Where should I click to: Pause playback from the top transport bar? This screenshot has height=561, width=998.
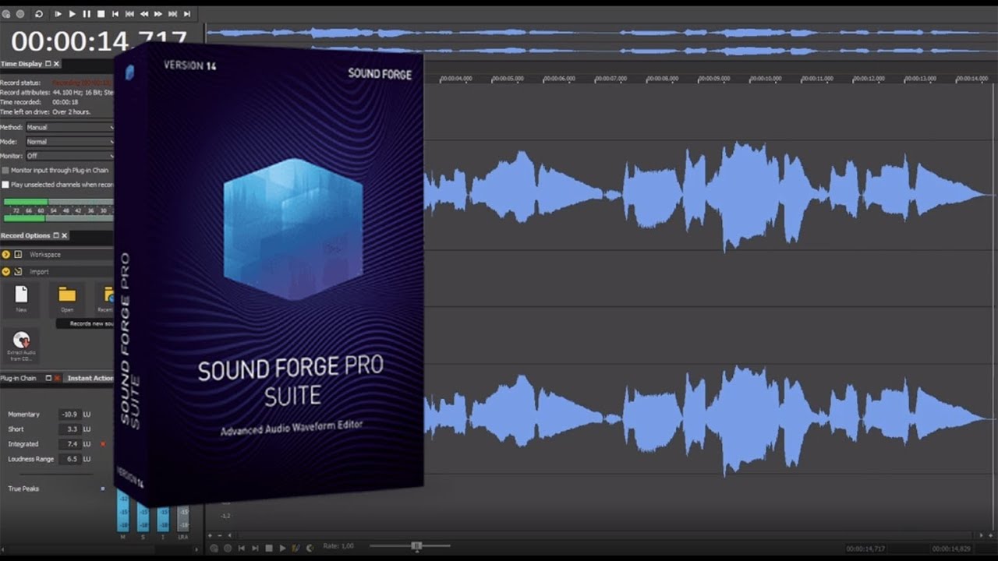pos(87,14)
